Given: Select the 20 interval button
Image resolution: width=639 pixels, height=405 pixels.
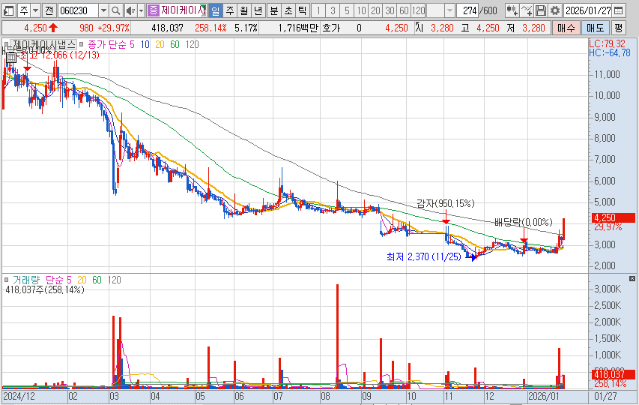Looking at the screenshot, I should pos(375,10).
